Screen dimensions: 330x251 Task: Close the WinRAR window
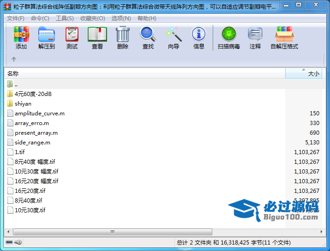pos(316,5)
